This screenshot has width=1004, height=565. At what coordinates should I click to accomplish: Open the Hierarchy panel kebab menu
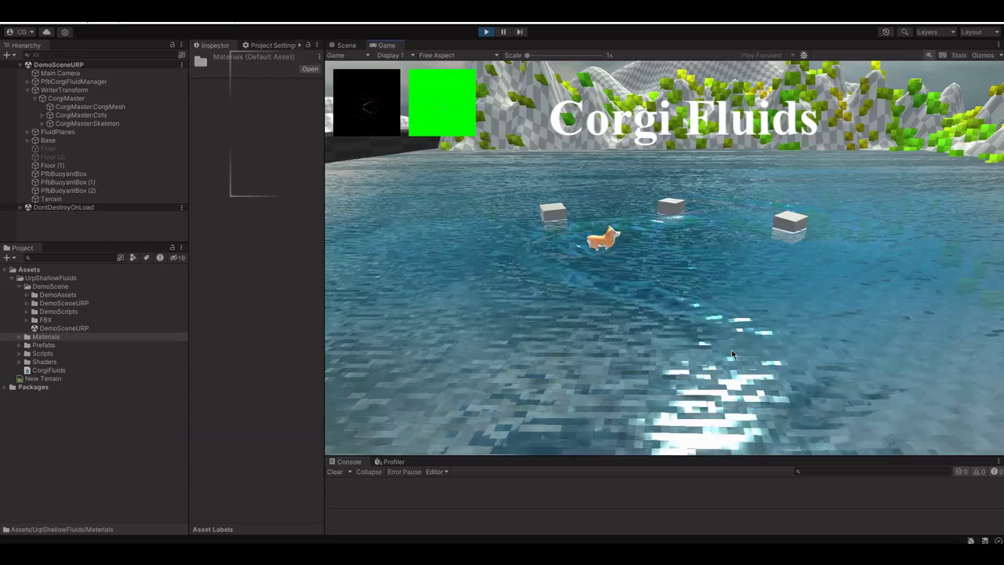(181, 46)
